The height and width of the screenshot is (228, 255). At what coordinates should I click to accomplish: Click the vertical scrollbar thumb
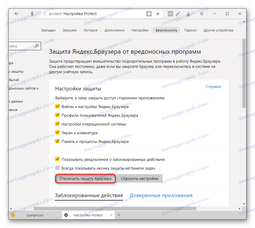coord(244,73)
